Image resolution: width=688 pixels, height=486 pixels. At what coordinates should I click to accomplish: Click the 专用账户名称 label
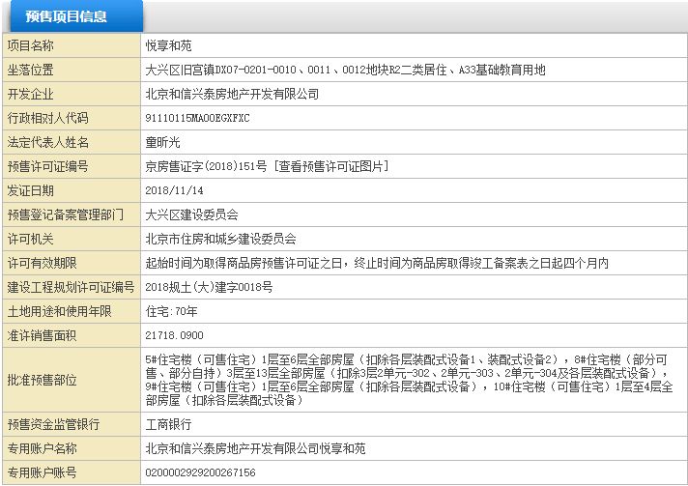click(x=43, y=448)
